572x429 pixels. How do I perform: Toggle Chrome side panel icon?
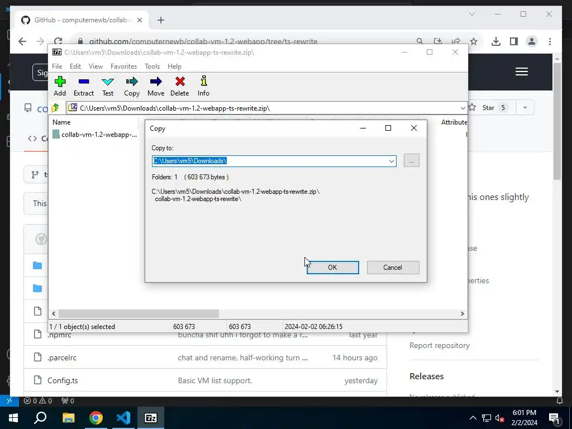(514, 41)
